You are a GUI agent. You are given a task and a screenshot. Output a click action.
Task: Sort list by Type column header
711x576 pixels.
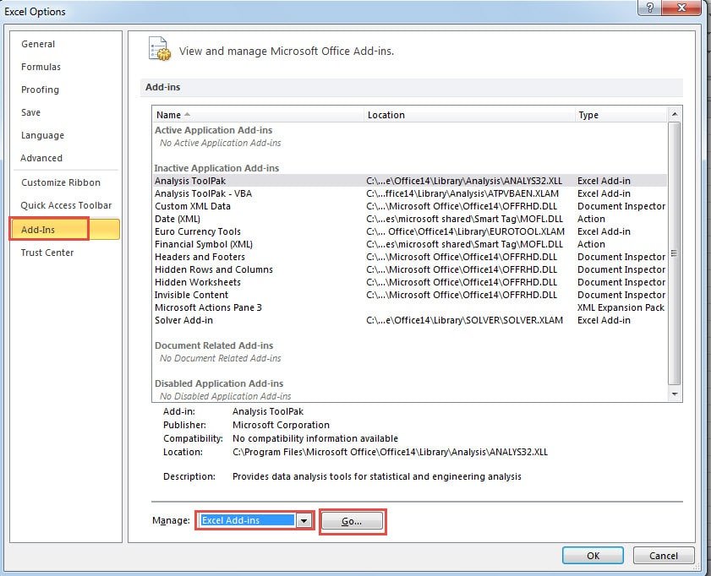(621, 115)
